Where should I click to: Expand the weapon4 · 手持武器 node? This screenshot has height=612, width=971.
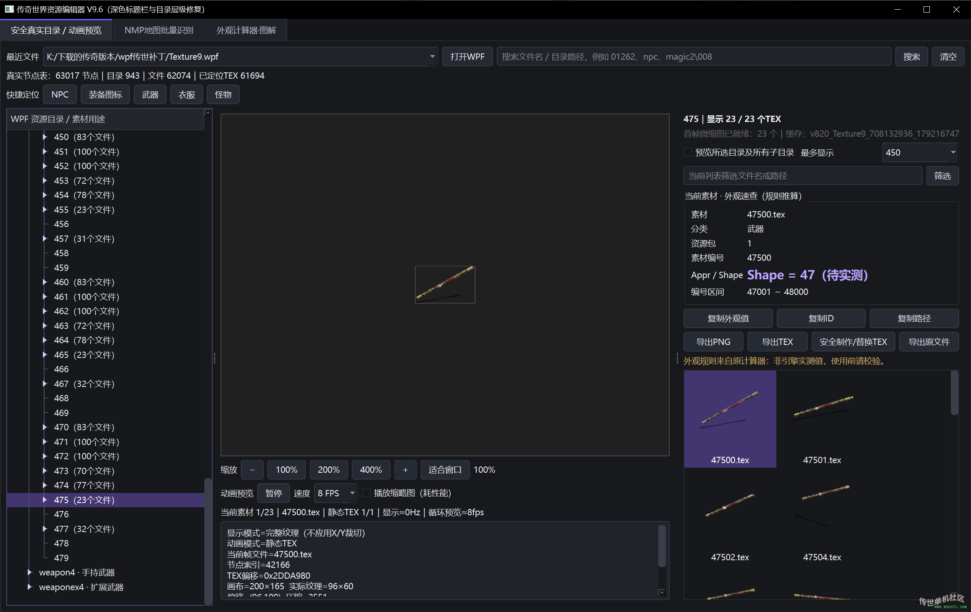pyautogui.click(x=29, y=572)
